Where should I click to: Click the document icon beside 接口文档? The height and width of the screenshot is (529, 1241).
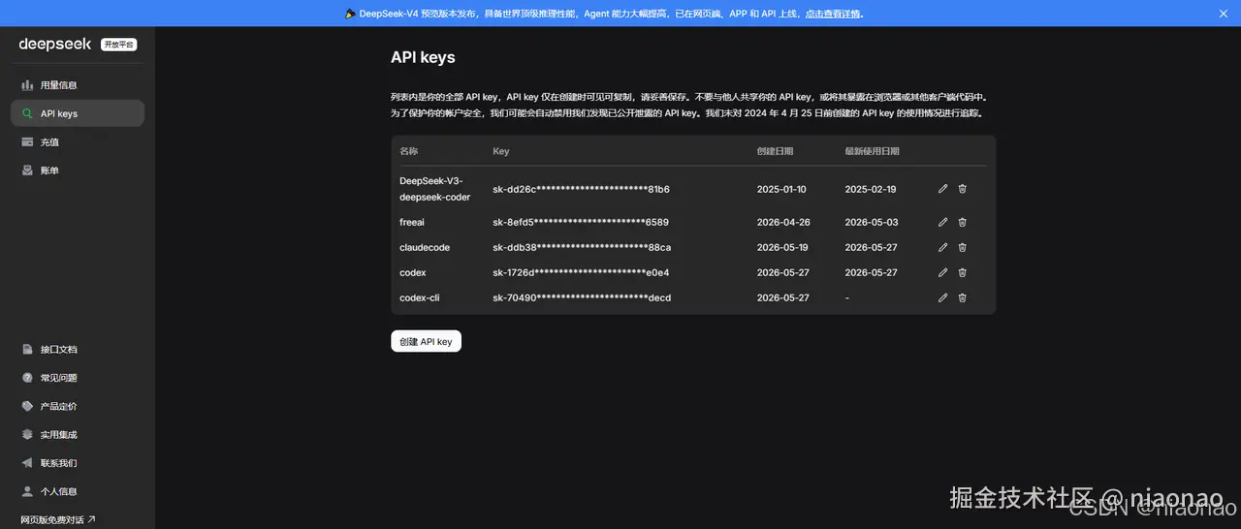(x=28, y=350)
